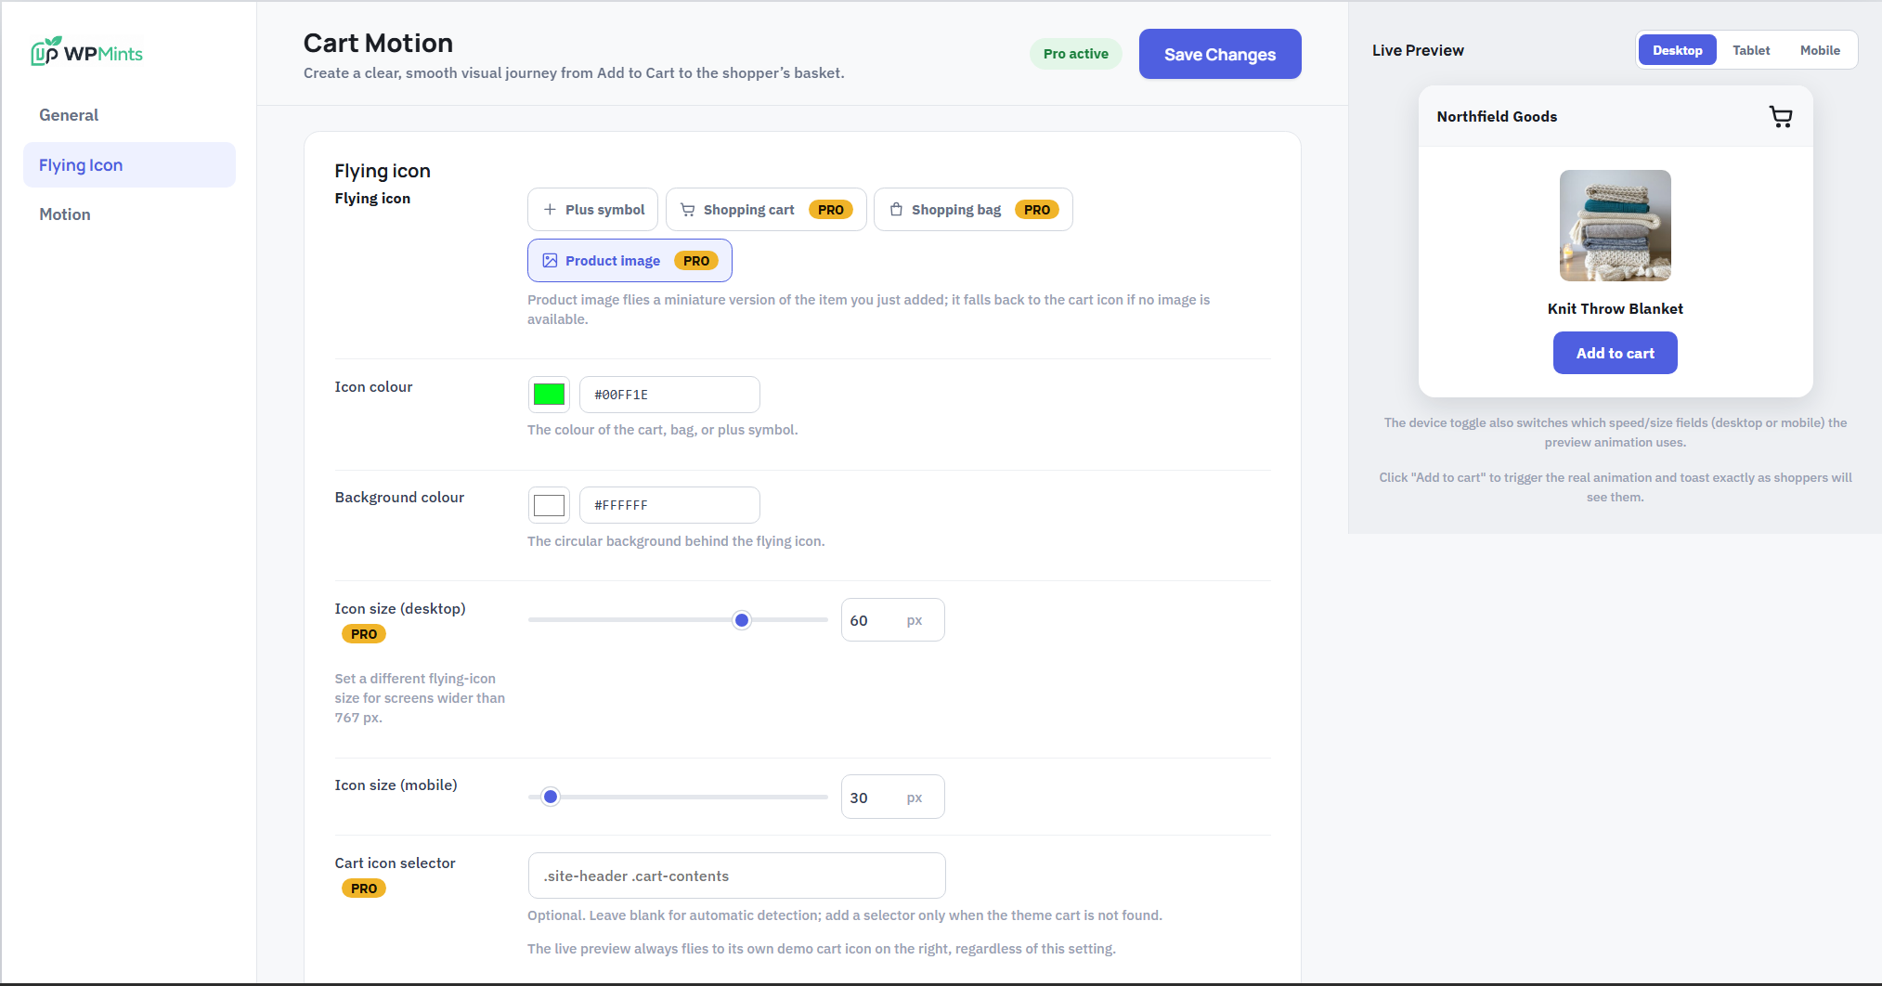Click the WPMints logo
Image resolution: width=1882 pixels, height=986 pixels.
tap(86, 53)
